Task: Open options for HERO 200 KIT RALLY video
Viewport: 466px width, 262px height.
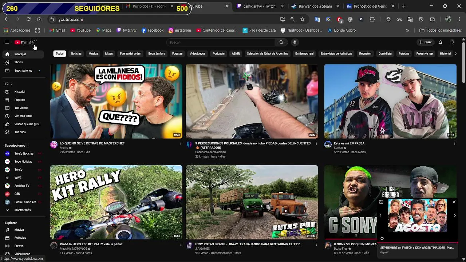Action: 181,244
